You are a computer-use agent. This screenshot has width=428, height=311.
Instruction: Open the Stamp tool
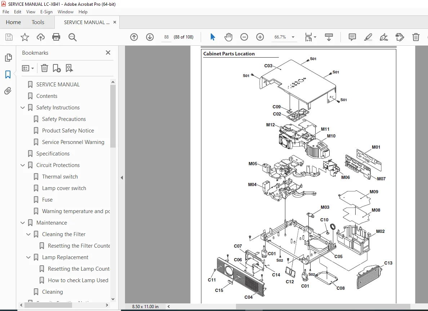pyautogui.click(x=400, y=37)
